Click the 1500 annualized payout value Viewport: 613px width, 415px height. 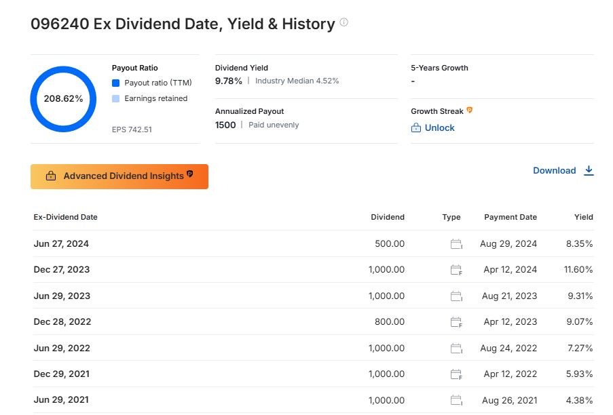pyautogui.click(x=225, y=125)
